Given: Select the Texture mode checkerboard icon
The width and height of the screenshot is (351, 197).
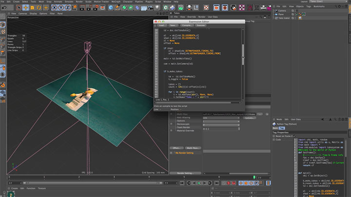Looking at the screenshot, I should [x=3, y=32].
